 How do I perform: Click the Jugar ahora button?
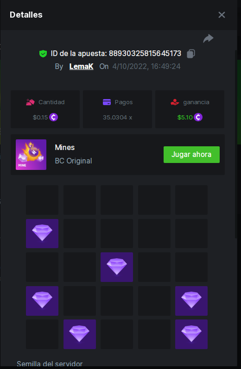[x=191, y=155]
